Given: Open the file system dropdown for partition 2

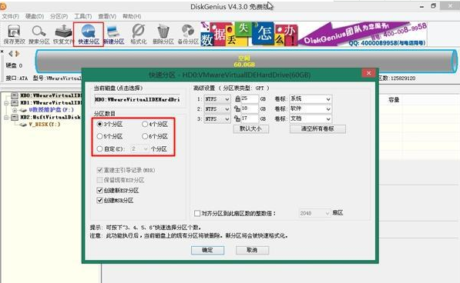Looking at the screenshot, I should tap(217, 109).
